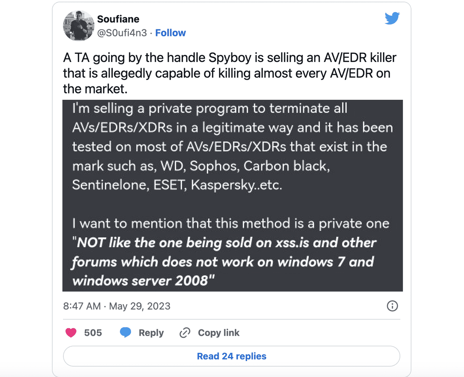Select the Copy link label

218,332
